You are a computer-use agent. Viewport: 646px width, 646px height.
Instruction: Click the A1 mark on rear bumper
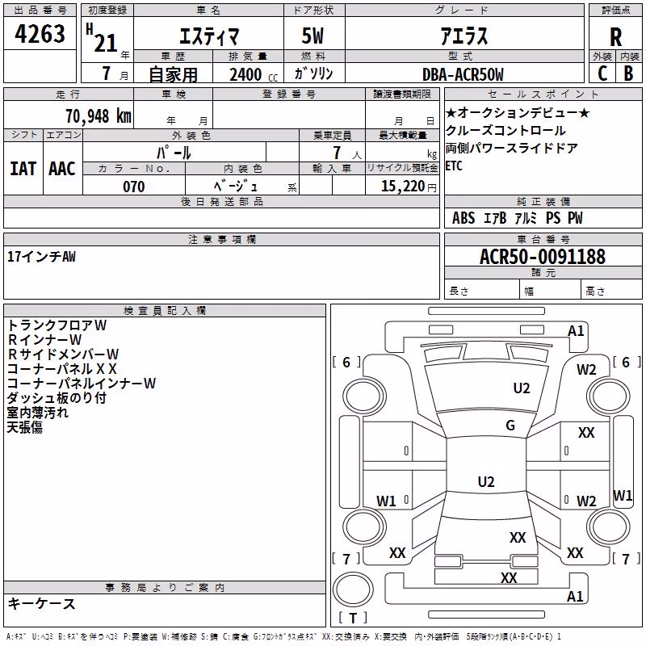click(575, 597)
